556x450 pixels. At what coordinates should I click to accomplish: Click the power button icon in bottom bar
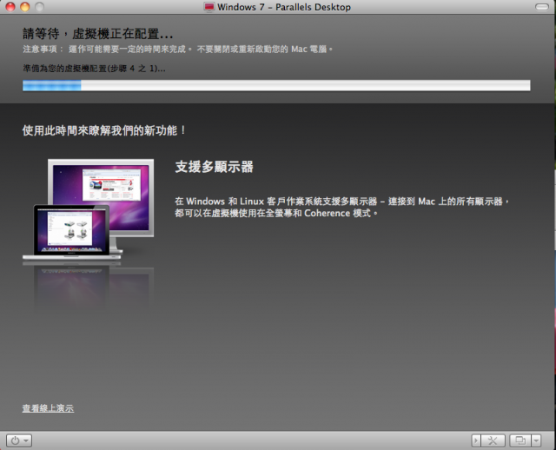click(x=16, y=440)
